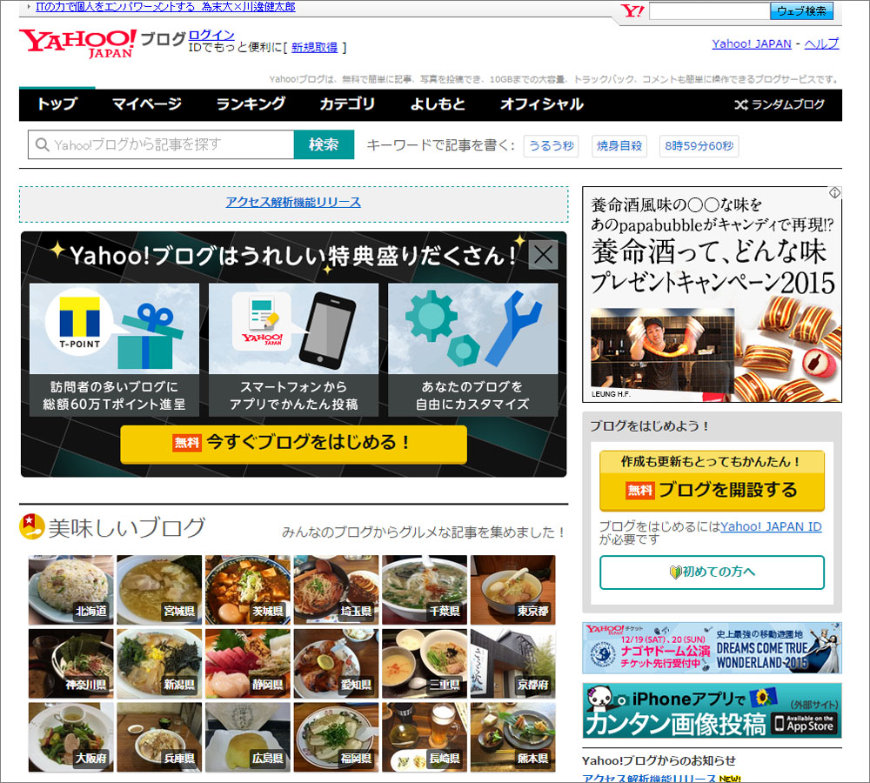Open the カテゴリ tab
The image size is (870, 783).
point(347,104)
